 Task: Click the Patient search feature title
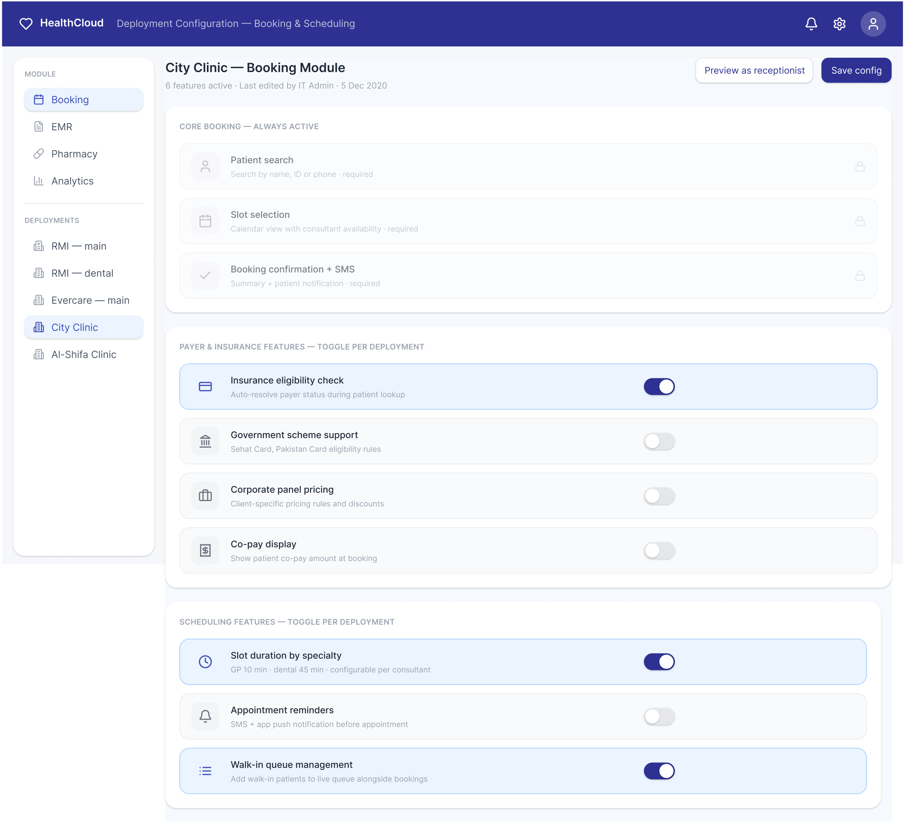tap(262, 160)
